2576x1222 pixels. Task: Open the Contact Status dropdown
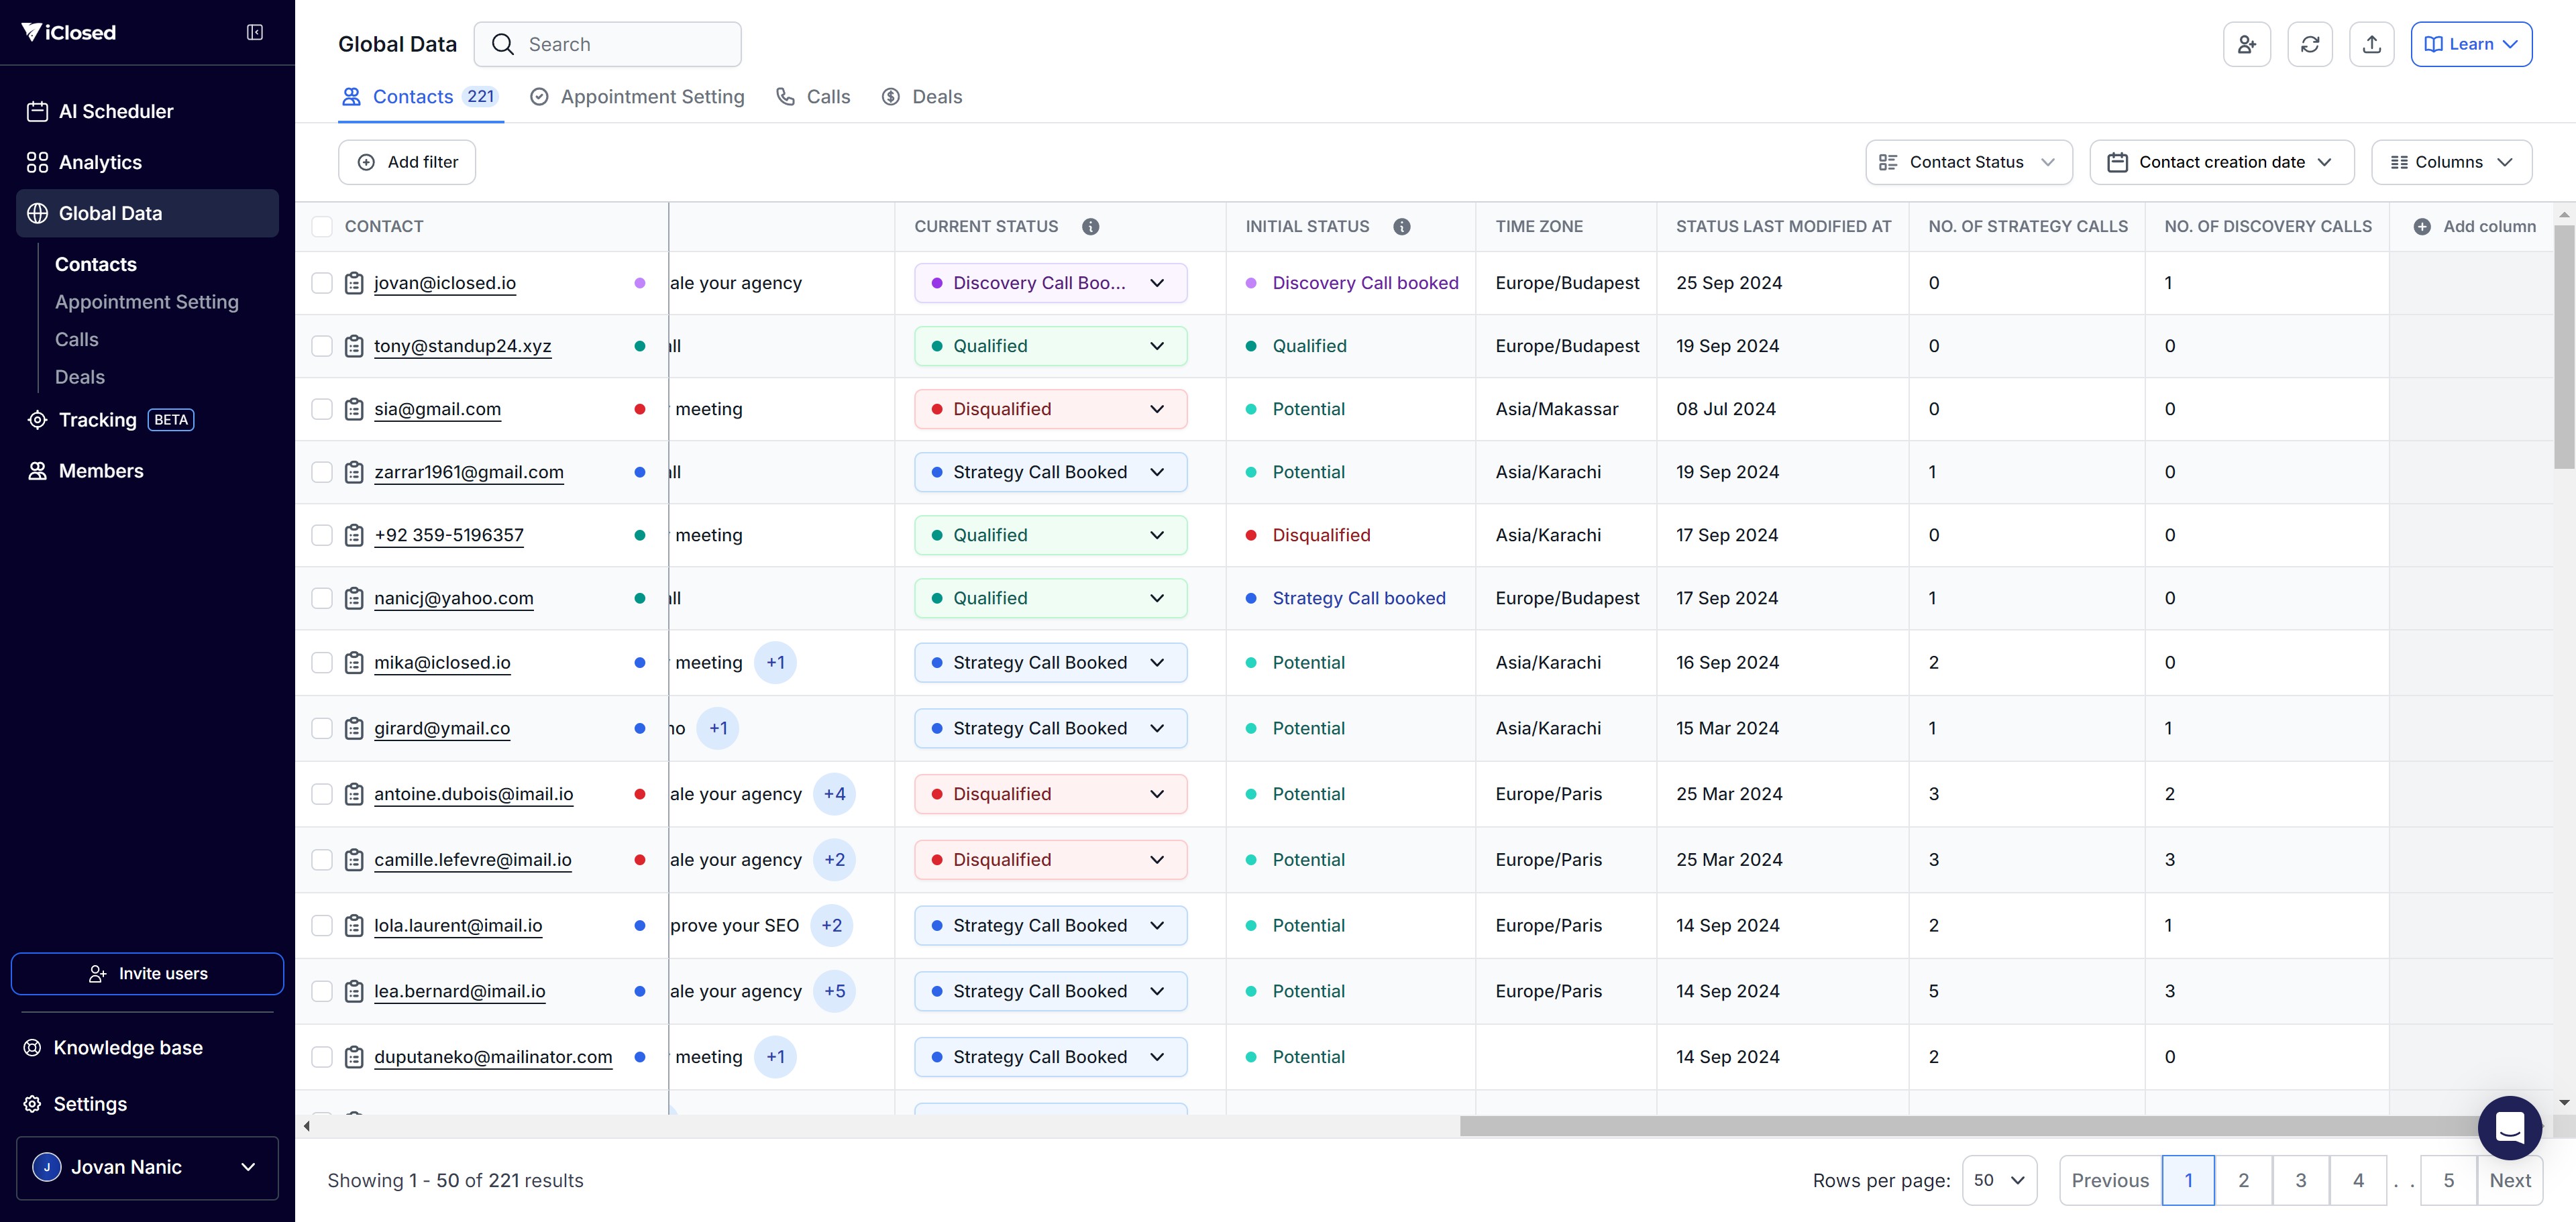1967,162
